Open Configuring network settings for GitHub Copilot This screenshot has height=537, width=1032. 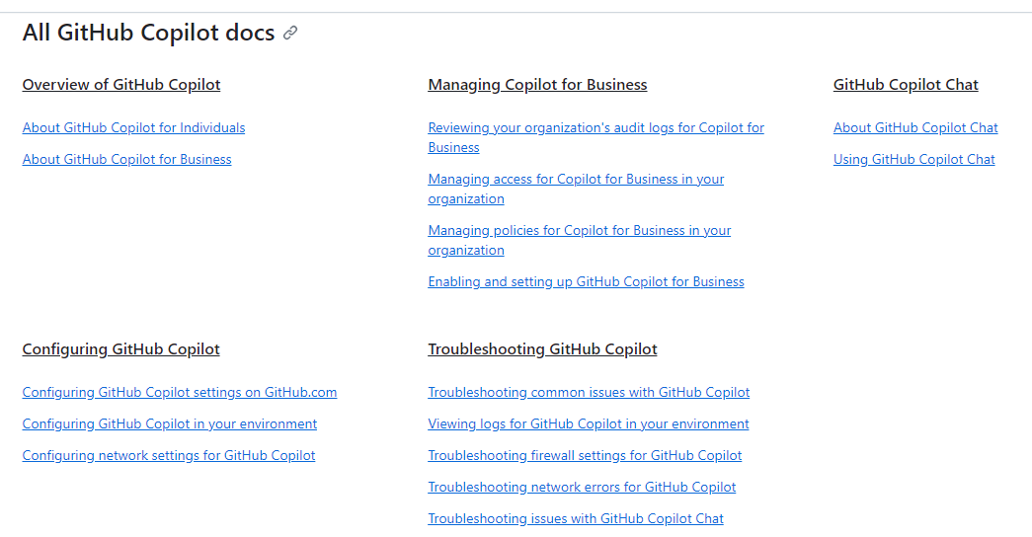(x=169, y=455)
